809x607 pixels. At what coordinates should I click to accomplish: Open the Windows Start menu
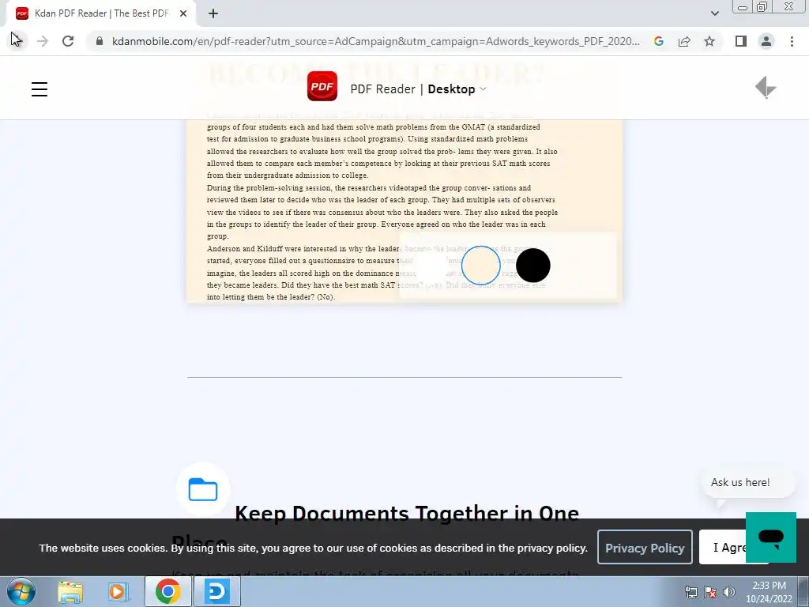[x=21, y=591]
